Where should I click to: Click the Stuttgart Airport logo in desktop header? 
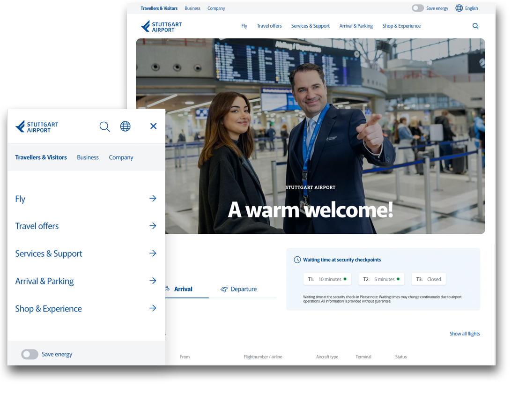pyautogui.click(x=161, y=26)
